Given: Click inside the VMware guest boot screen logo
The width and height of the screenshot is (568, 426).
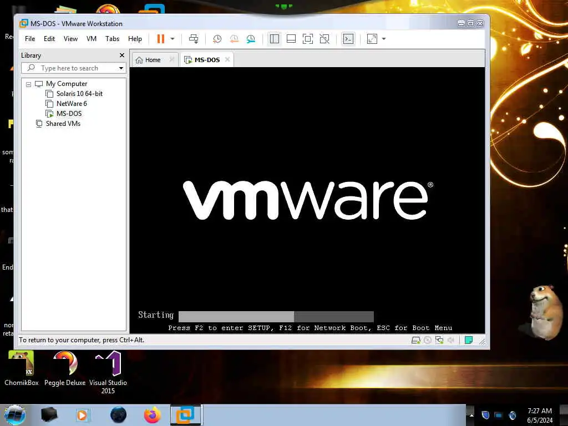Looking at the screenshot, I should (307, 200).
